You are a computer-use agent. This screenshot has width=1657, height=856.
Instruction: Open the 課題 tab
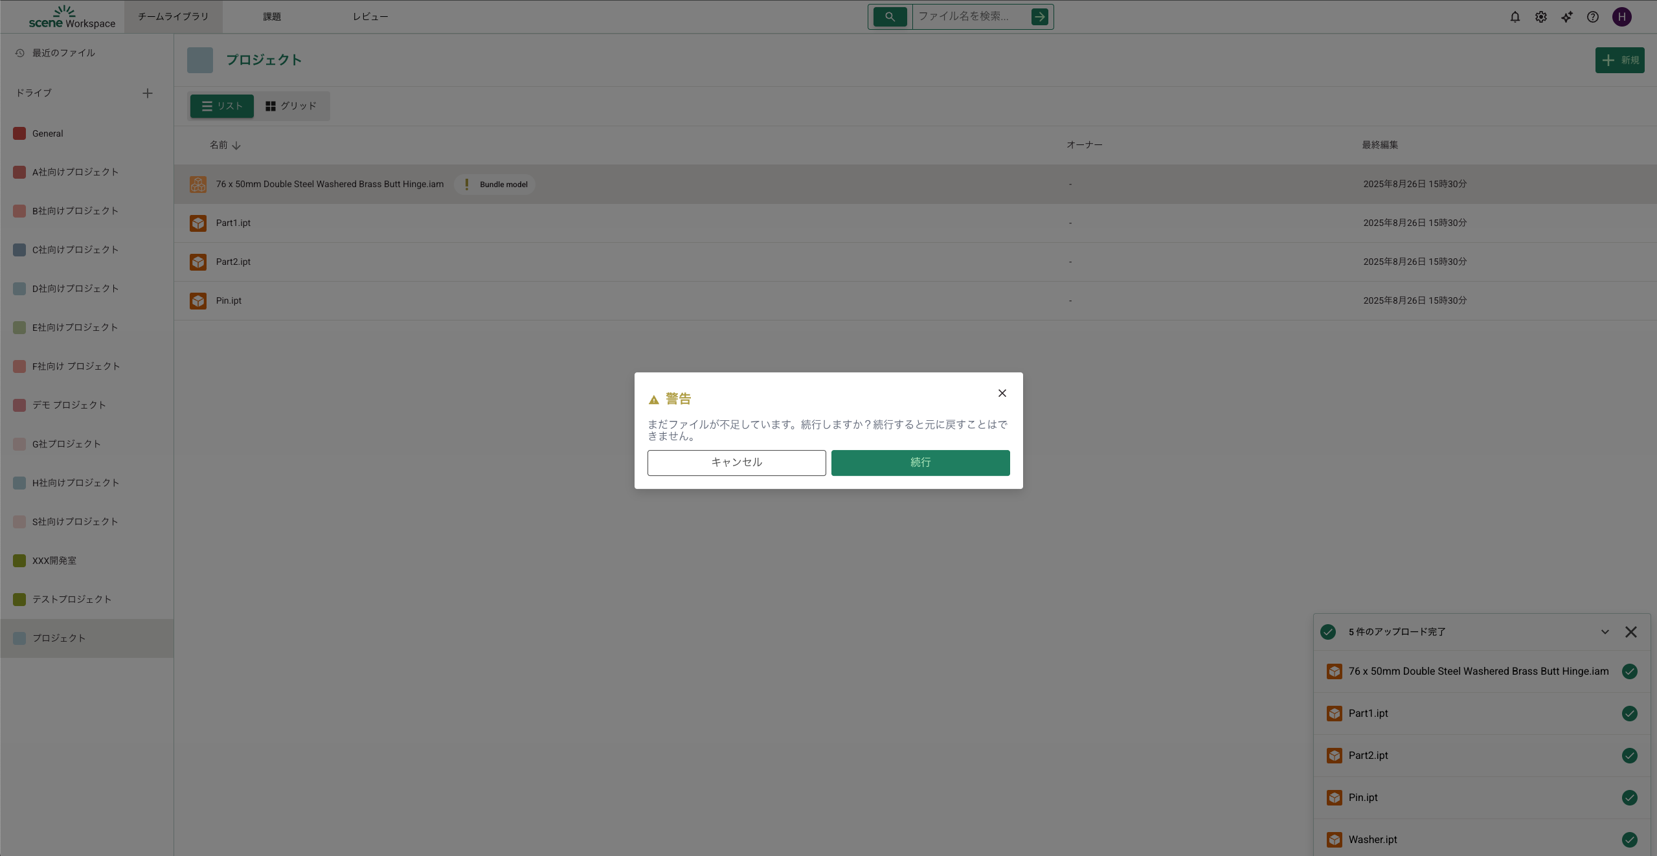pyautogui.click(x=272, y=17)
